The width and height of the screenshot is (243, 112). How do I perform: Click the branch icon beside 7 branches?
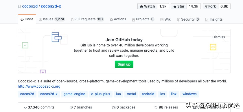[x=72, y=107]
